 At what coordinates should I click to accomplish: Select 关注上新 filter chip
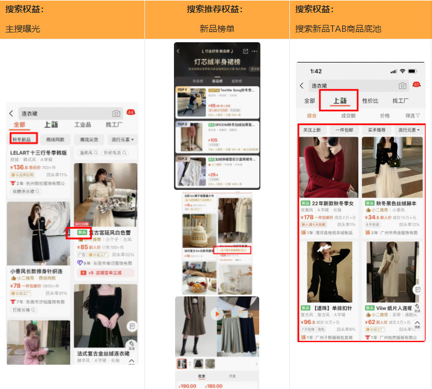pyautogui.click(x=312, y=130)
